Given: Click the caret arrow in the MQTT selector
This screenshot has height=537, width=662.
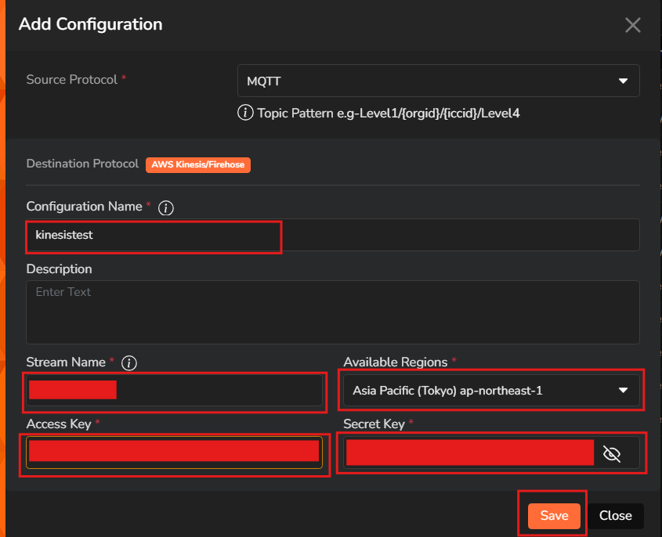Looking at the screenshot, I should pos(623,81).
